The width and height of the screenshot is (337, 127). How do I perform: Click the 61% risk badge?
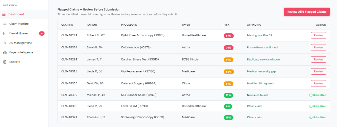[228, 60]
